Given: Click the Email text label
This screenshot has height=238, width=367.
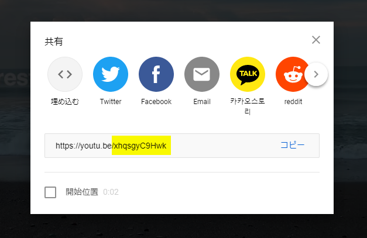Looking at the screenshot, I should click(202, 102).
